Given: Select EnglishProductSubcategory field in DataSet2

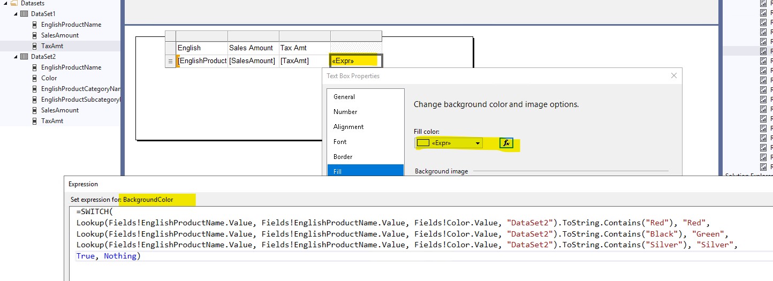Looking at the screenshot, I should tap(81, 100).
